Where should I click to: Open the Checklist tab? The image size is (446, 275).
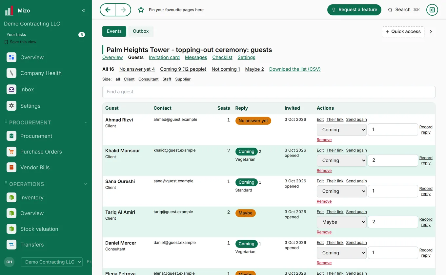tap(222, 57)
